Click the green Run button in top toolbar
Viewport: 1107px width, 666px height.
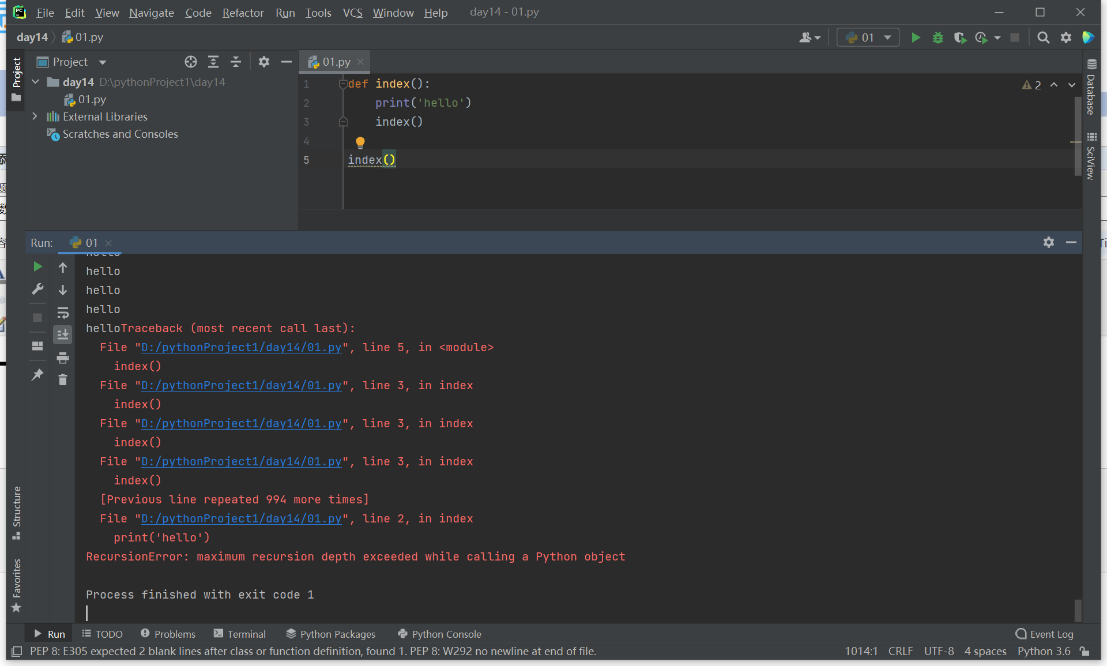click(x=915, y=38)
